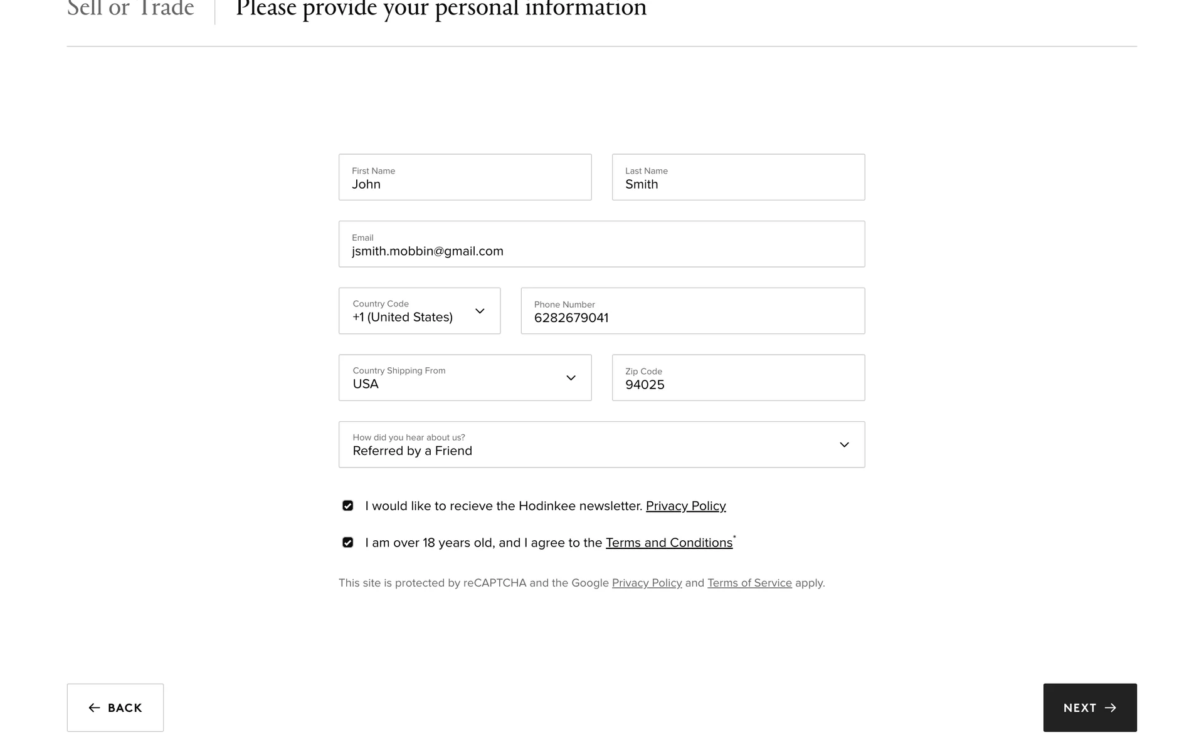Expand Country Shipping From selector
This screenshot has height=752, width=1204.
(464, 378)
